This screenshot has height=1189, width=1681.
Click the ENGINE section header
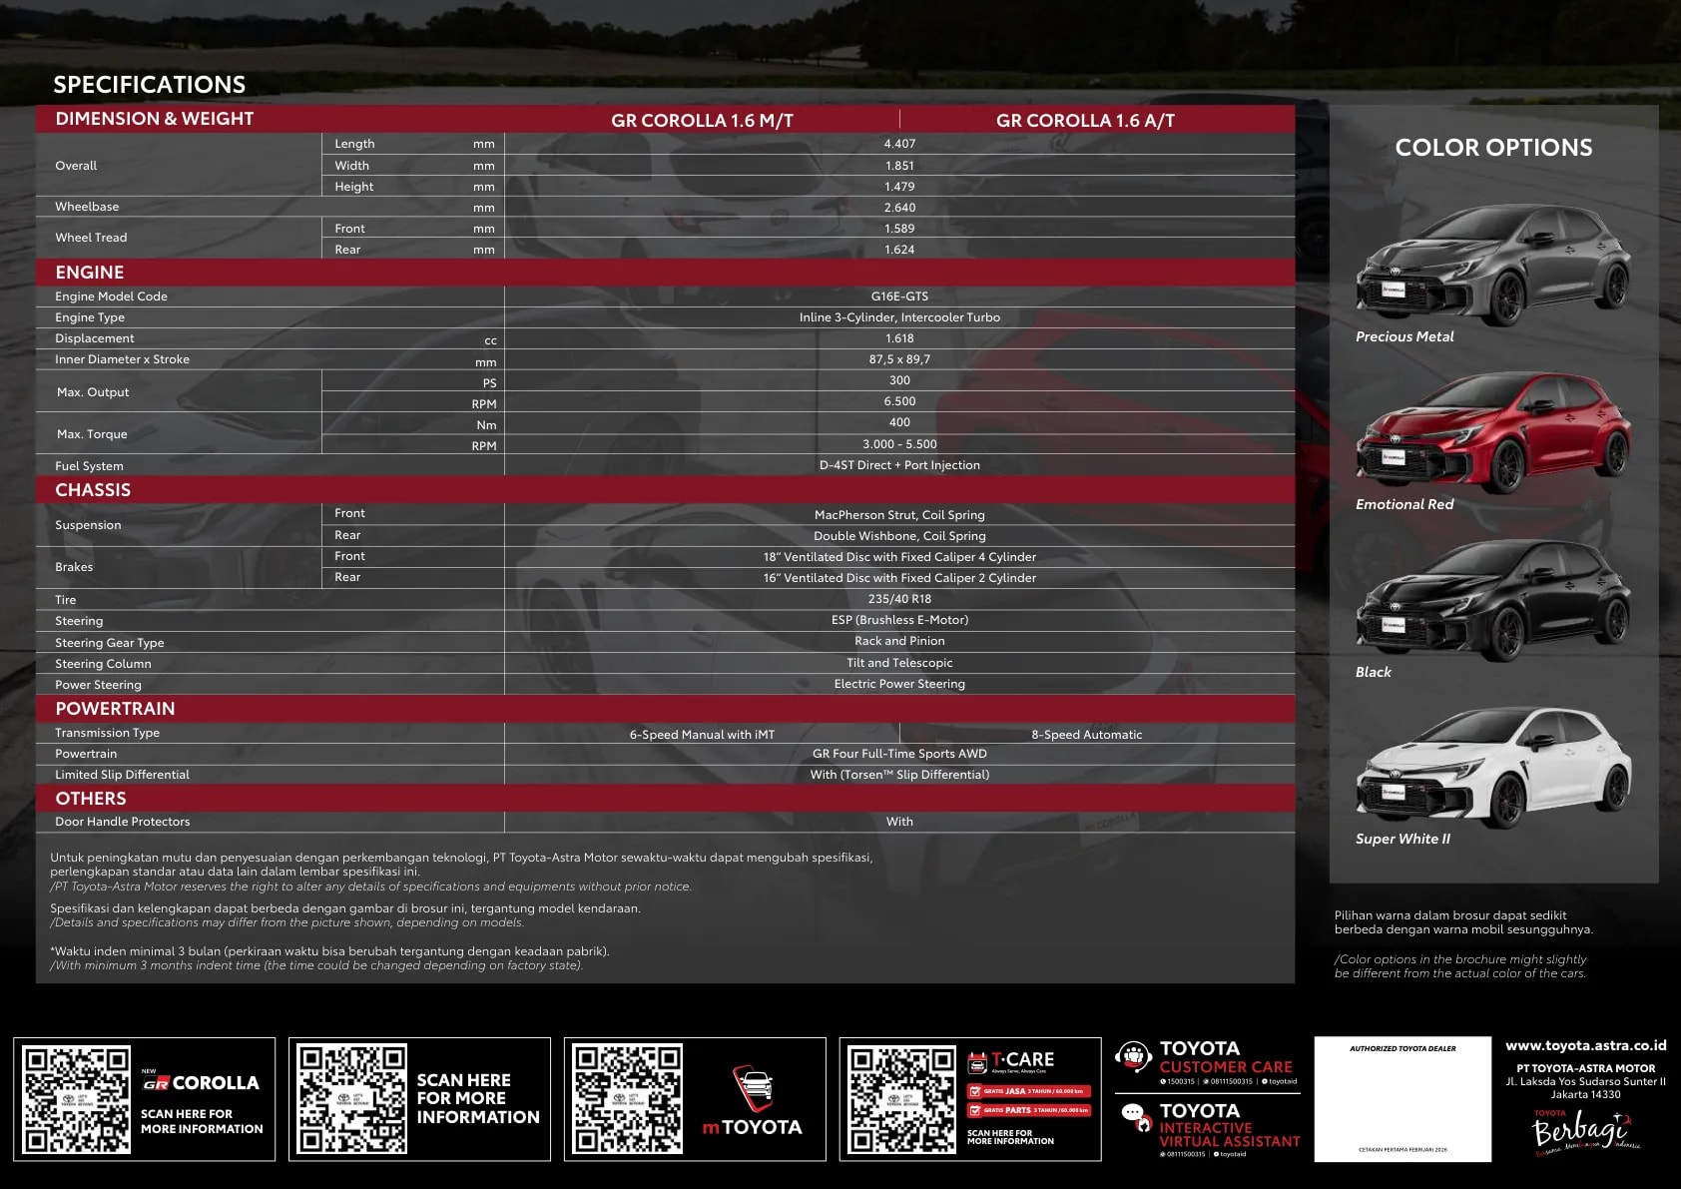pyautogui.click(x=90, y=273)
